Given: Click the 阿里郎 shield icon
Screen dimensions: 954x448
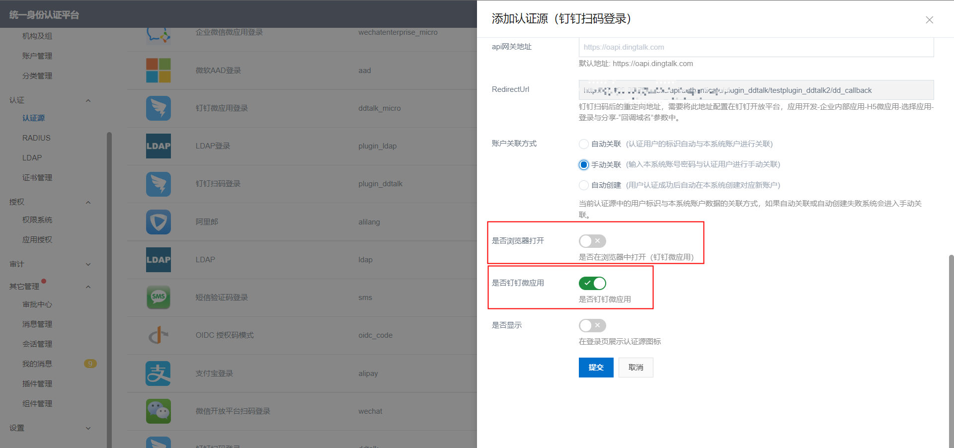Looking at the screenshot, I should tap(159, 222).
